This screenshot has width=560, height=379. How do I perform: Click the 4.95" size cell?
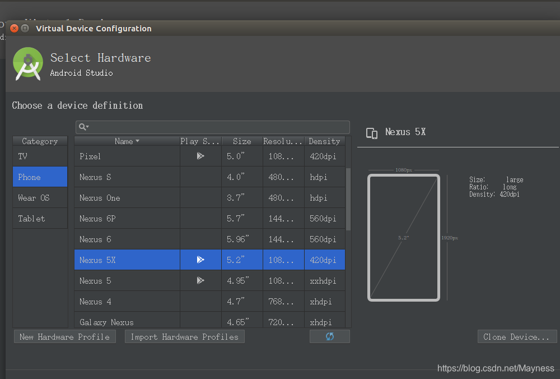click(242, 281)
